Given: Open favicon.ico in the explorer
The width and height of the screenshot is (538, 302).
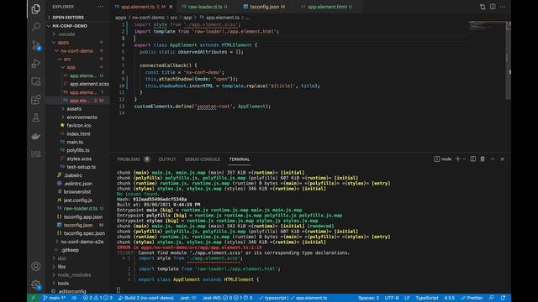Looking at the screenshot, I should (x=78, y=125).
